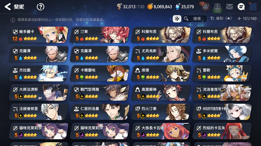261x146 pixels.
Task: Open the notification bell with 17 badge
Action: tap(205, 6)
